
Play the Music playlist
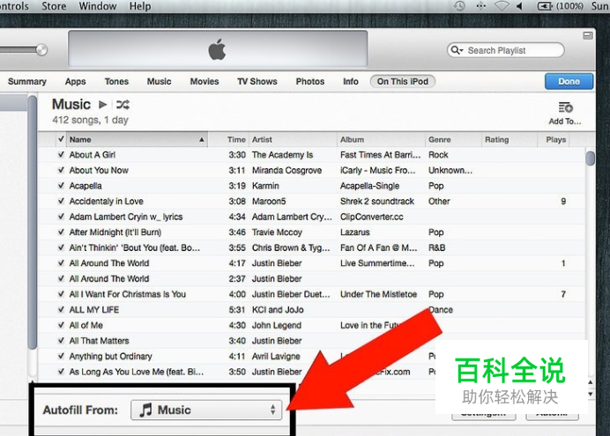point(103,104)
